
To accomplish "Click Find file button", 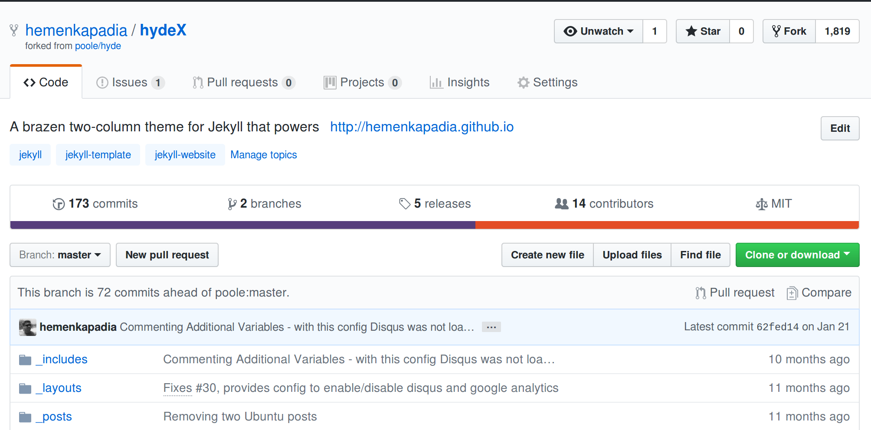I will [x=701, y=255].
